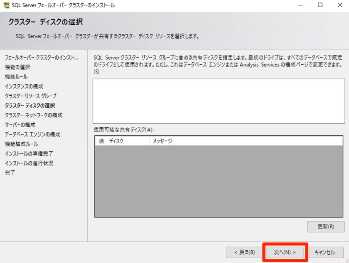This screenshot has height=263, width=349.
Task: Select クラスター ディスクの選択 step
Action: (30, 105)
